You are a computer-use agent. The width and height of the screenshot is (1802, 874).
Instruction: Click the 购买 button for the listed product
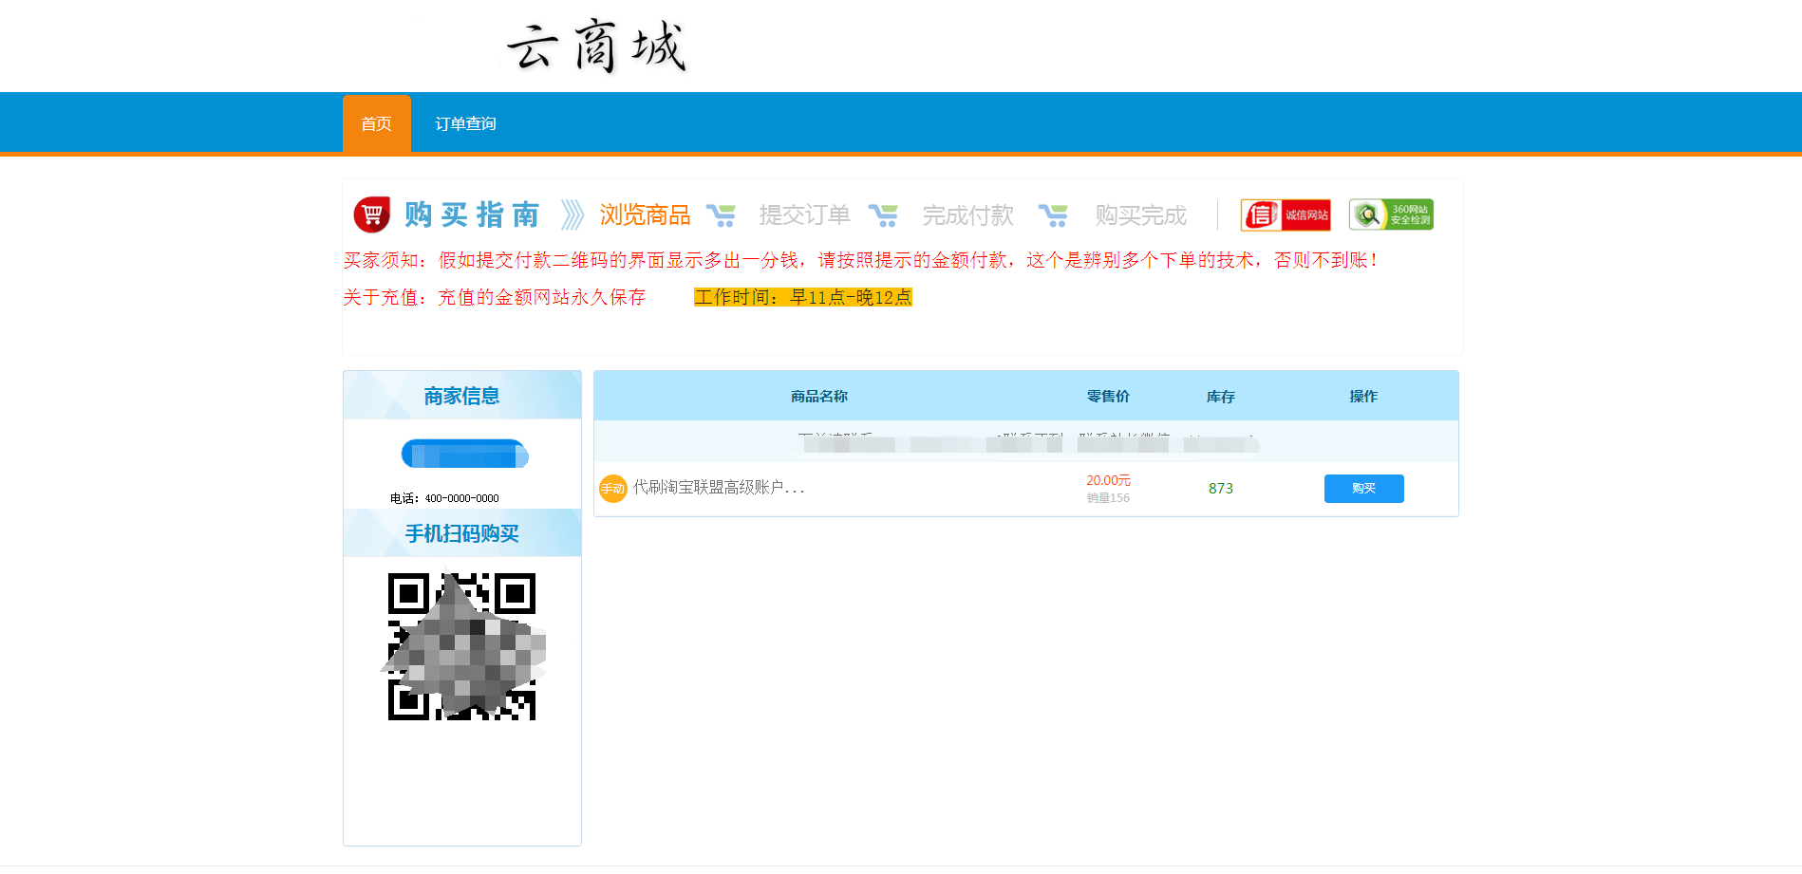1363,488
